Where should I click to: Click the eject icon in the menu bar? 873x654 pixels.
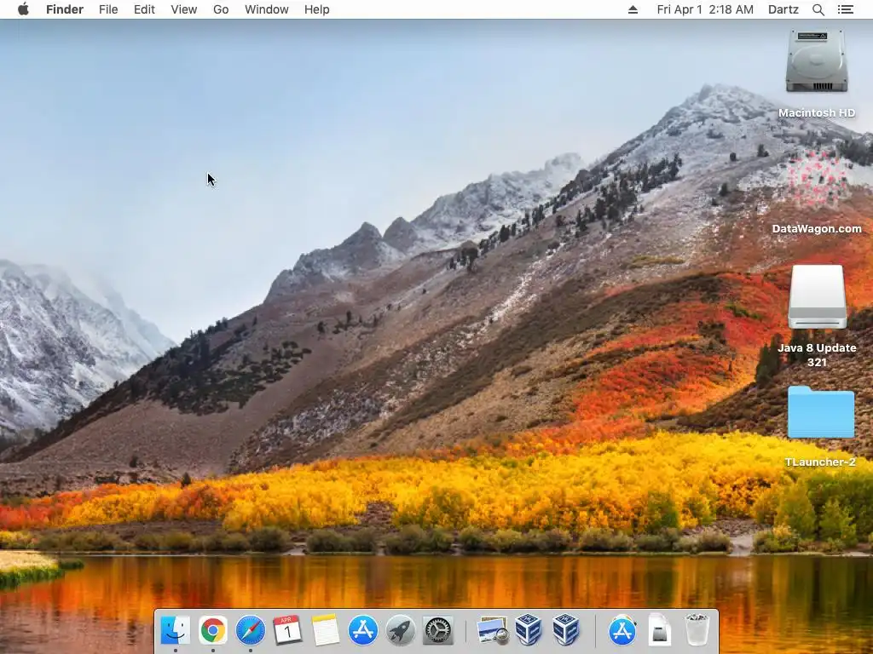pyautogui.click(x=633, y=9)
